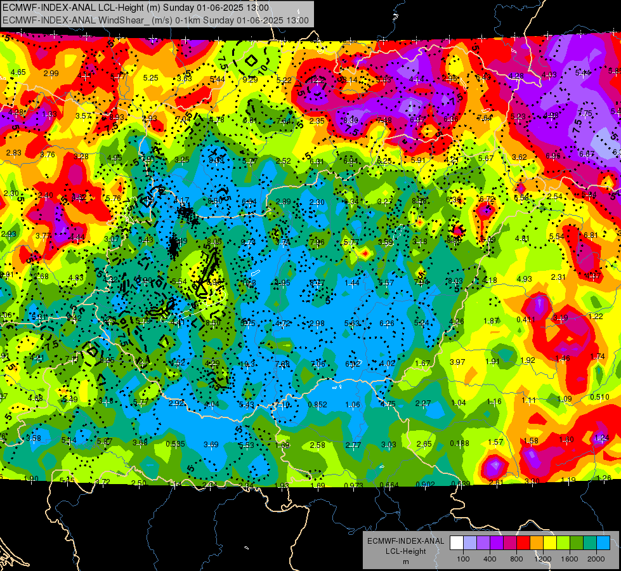Click the map value '3.97'
This screenshot has height=571, width=621.
[457, 362]
